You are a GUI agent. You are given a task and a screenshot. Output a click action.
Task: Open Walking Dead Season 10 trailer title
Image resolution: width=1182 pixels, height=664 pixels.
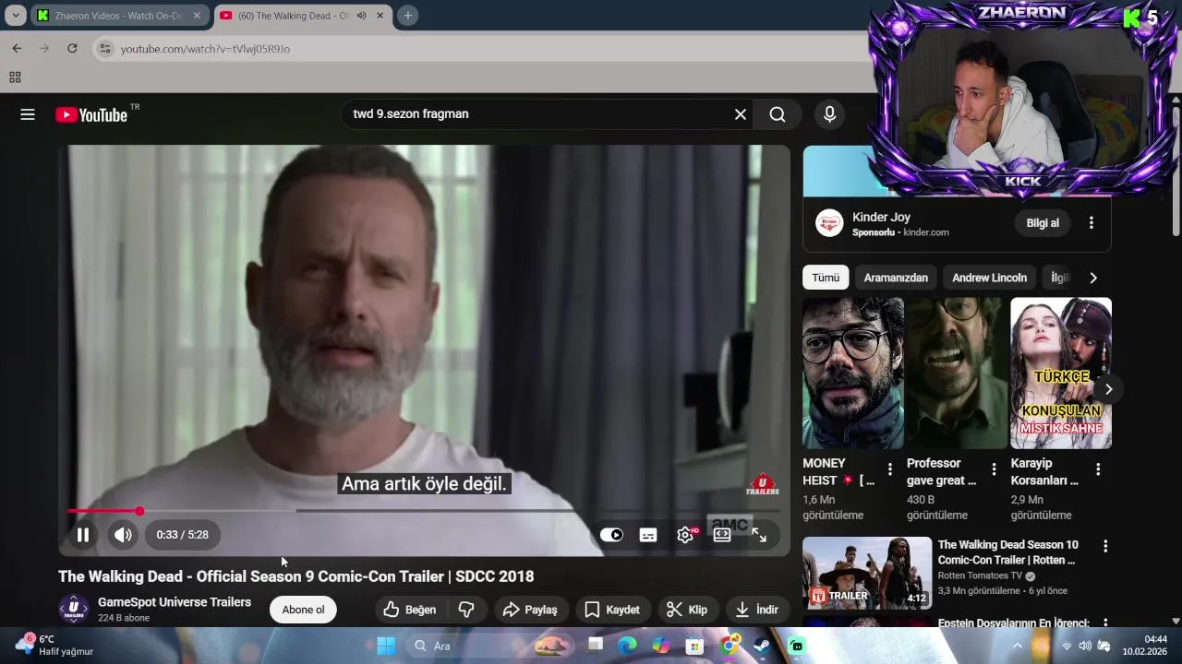pyautogui.click(x=1007, y=552)
